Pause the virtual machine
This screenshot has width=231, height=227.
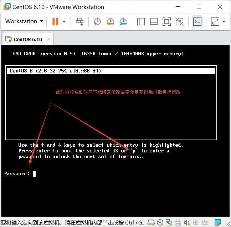pyautogui.click(x=55, y=21)
